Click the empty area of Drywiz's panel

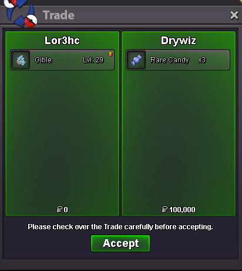[x=179, y=137]
